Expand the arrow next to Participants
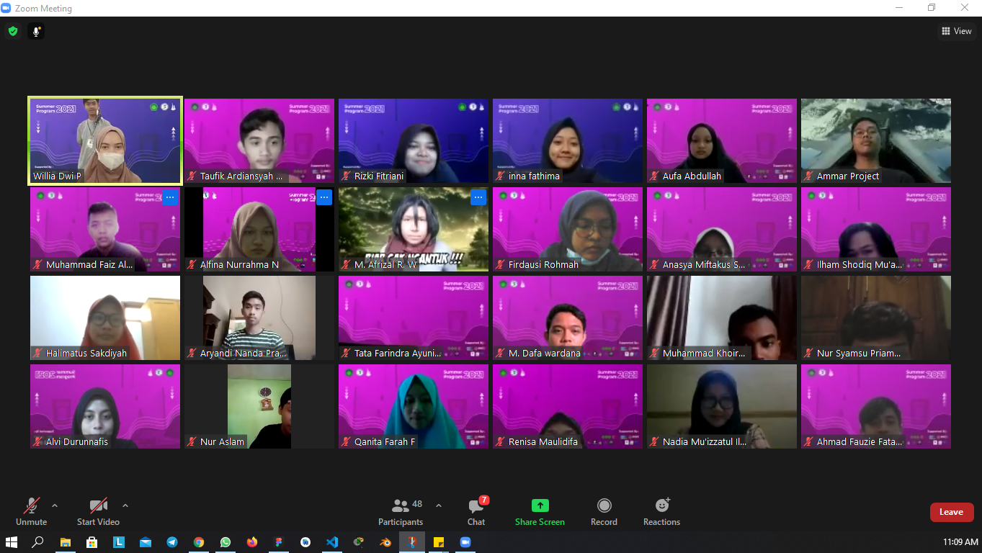Viewport: 982px width, 553px height. [439, 505]
